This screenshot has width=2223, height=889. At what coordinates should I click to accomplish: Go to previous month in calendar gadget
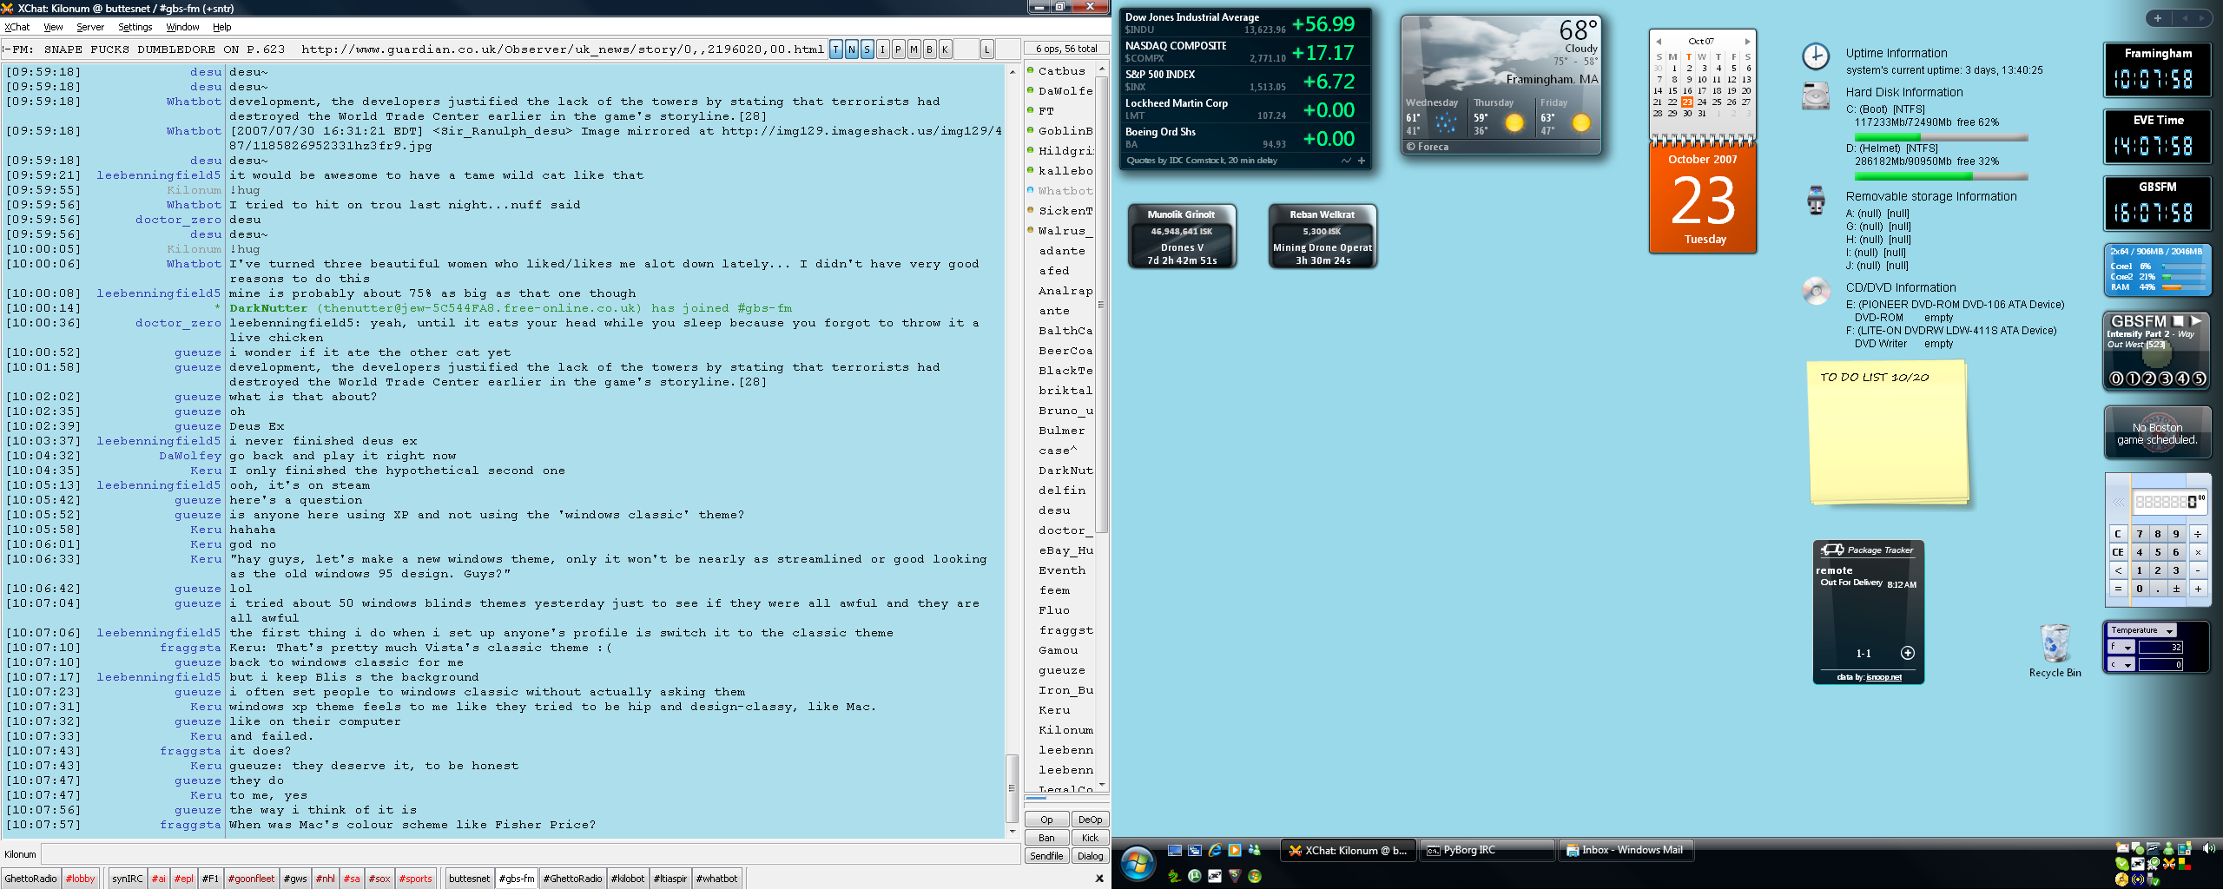pyautogui.click(x=1659, y=42)
